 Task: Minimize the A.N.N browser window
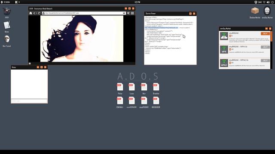coord(126,9)
